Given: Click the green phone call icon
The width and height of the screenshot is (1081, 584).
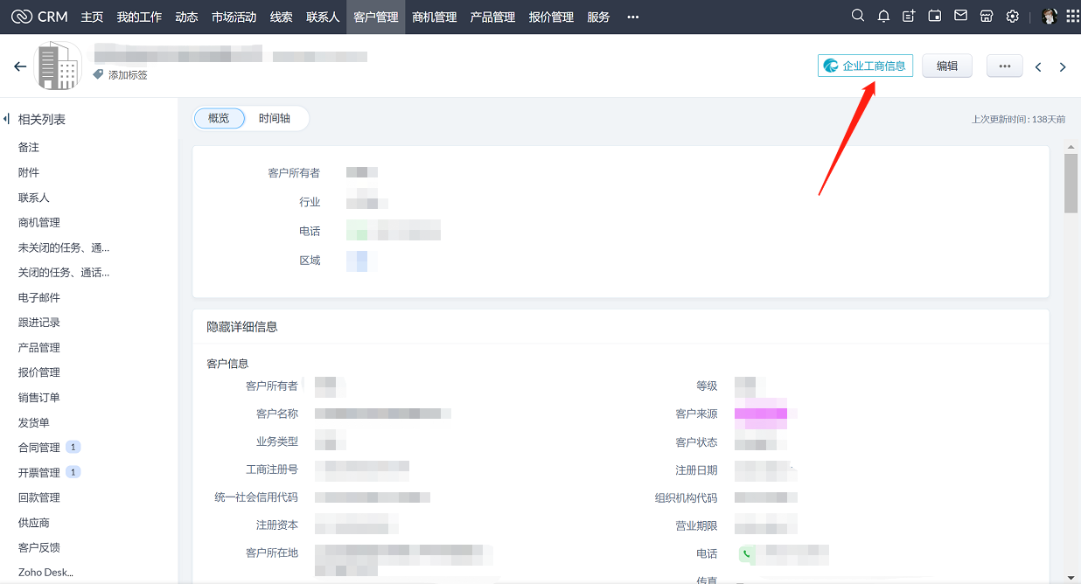Looking at the screenshot, I should (747, 553).
